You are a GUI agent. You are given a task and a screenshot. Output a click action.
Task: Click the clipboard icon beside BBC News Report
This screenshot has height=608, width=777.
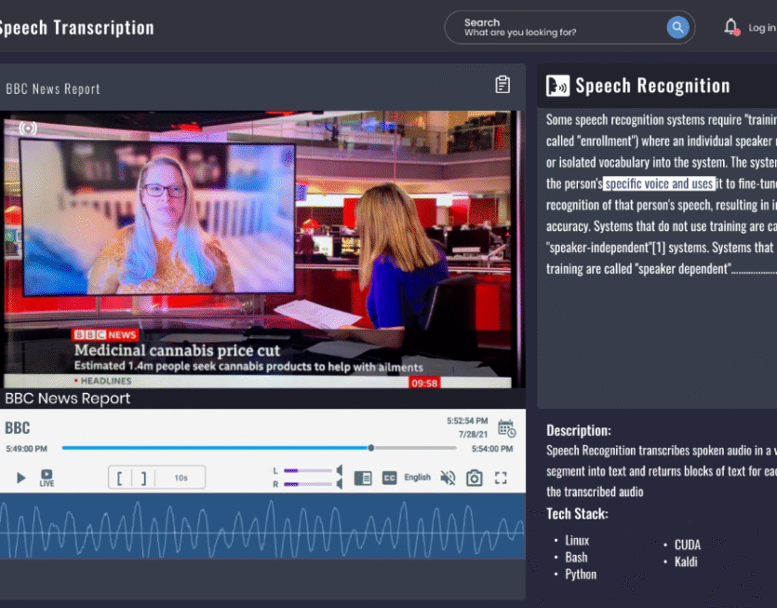tap(502, 85)
